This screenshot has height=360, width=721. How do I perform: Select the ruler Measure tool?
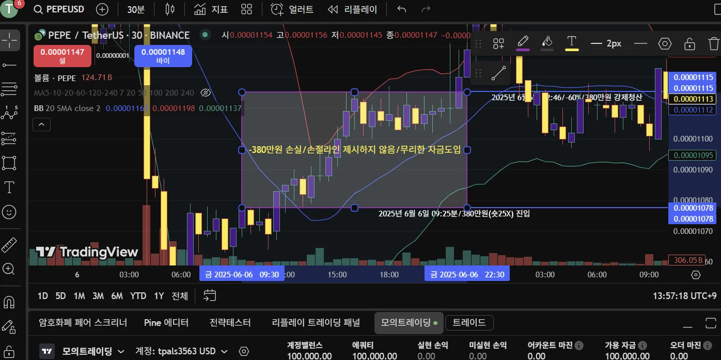point(9,244)
